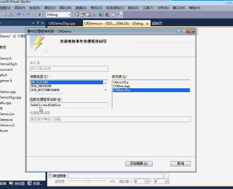Click the offset Y stepper arrows
This screenshot has width=233, height=189.
167,181
